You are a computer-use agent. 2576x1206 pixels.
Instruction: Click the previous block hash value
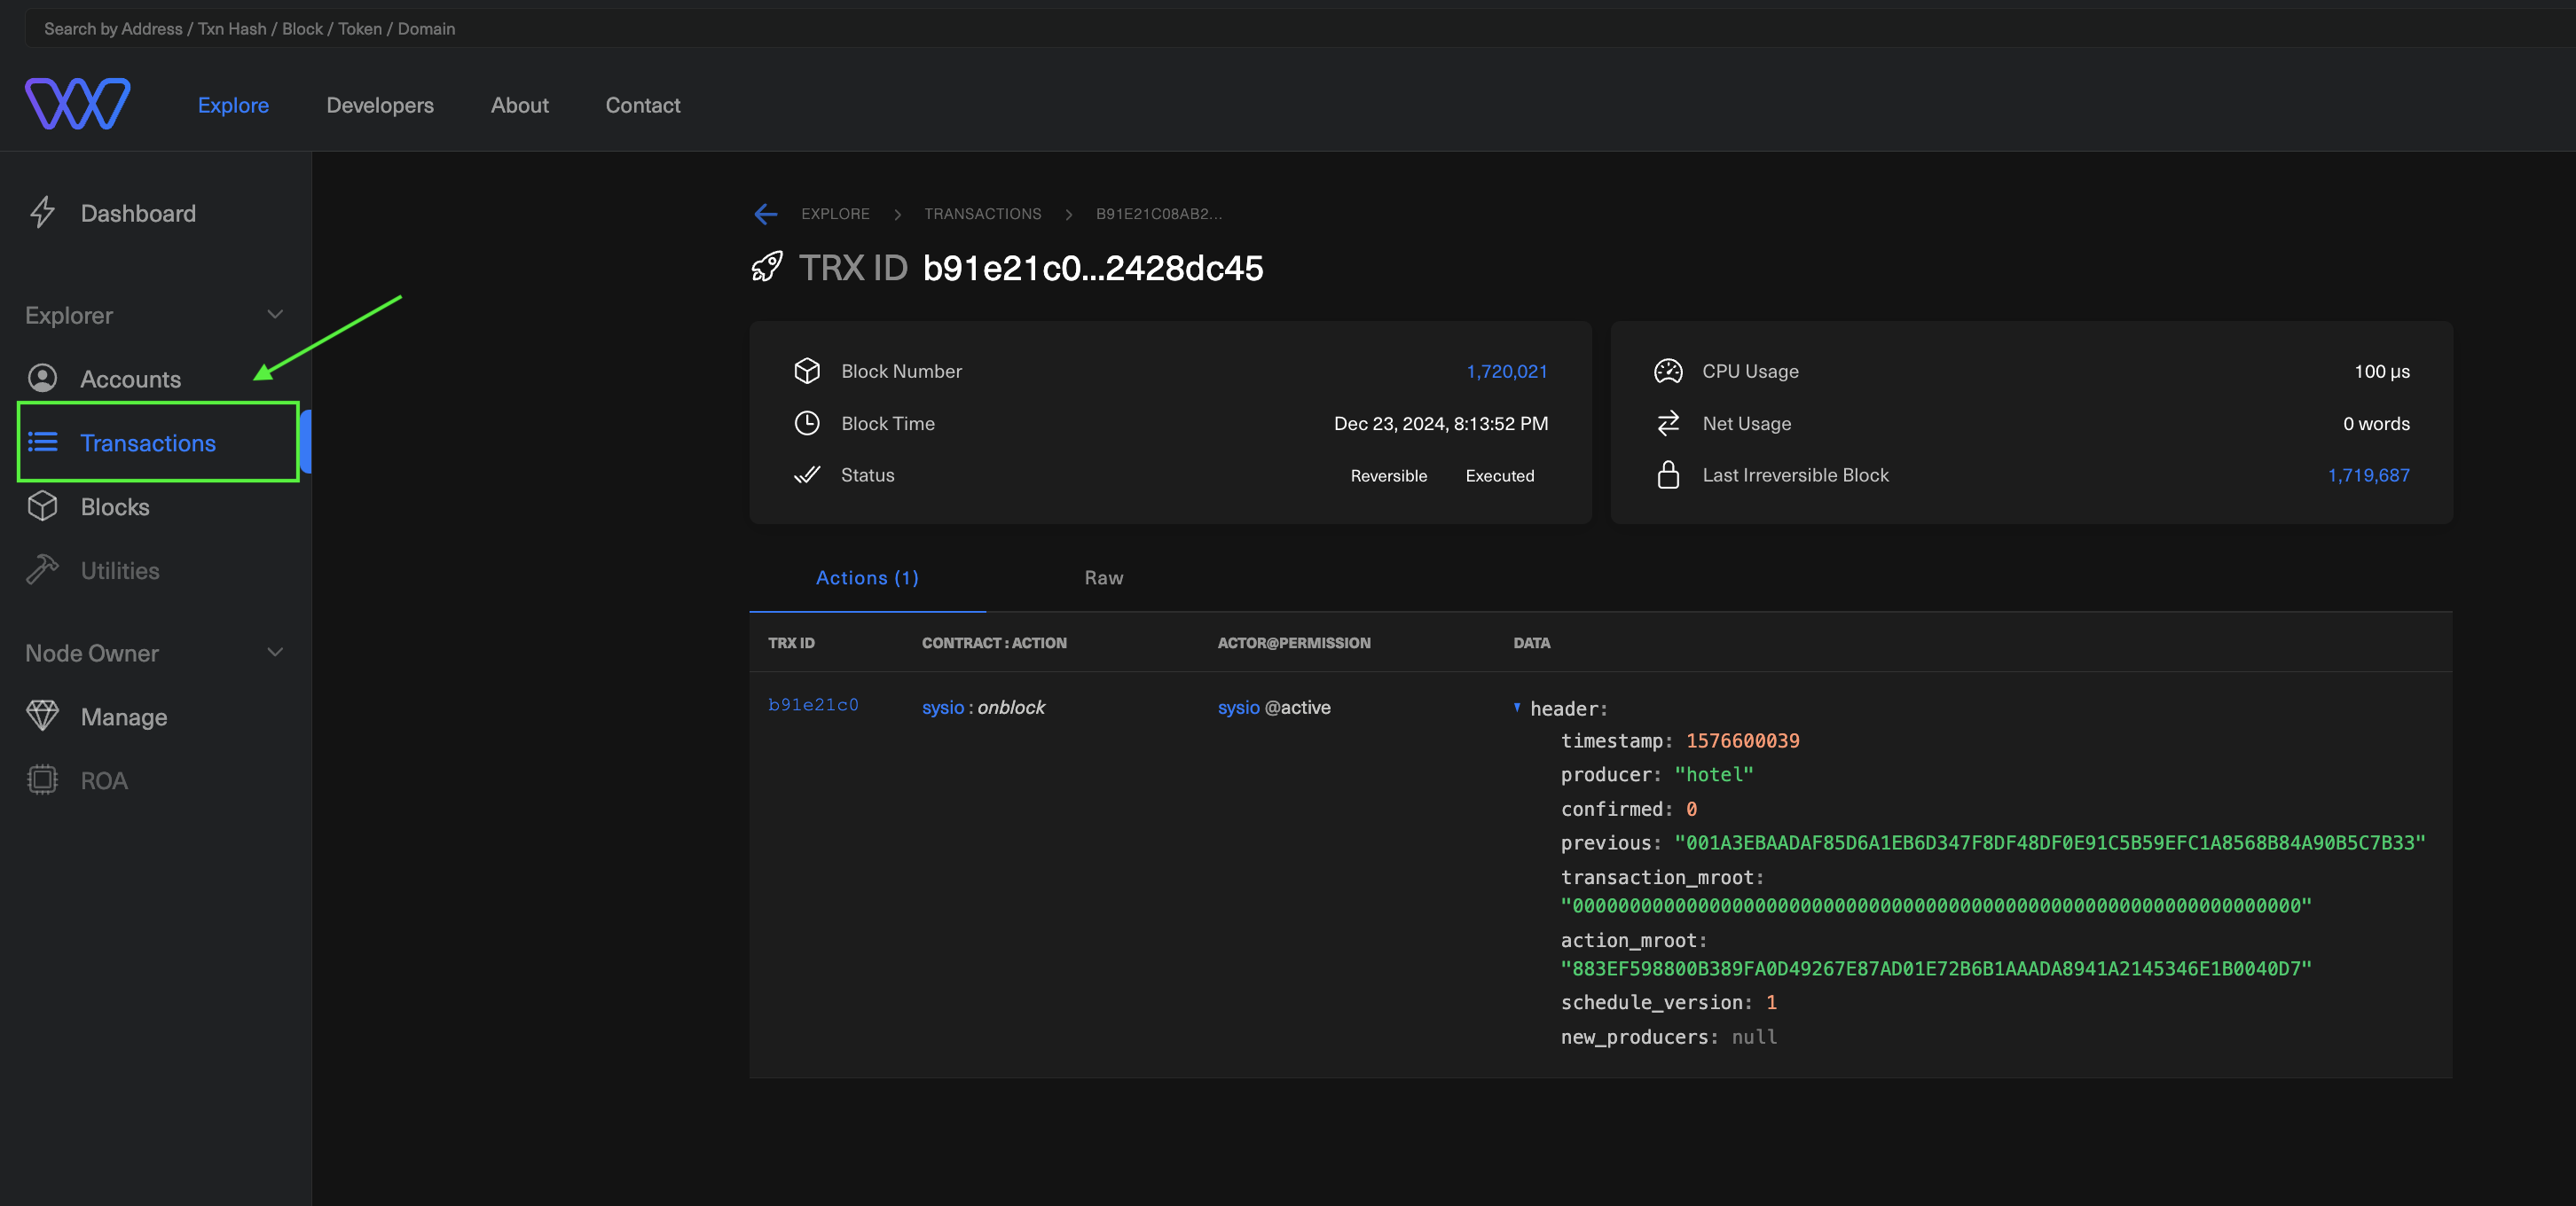coord(2050,843)
